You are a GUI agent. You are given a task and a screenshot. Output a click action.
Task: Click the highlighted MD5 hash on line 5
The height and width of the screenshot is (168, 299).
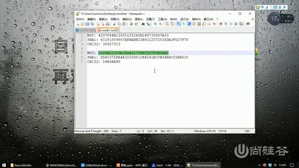134,53
